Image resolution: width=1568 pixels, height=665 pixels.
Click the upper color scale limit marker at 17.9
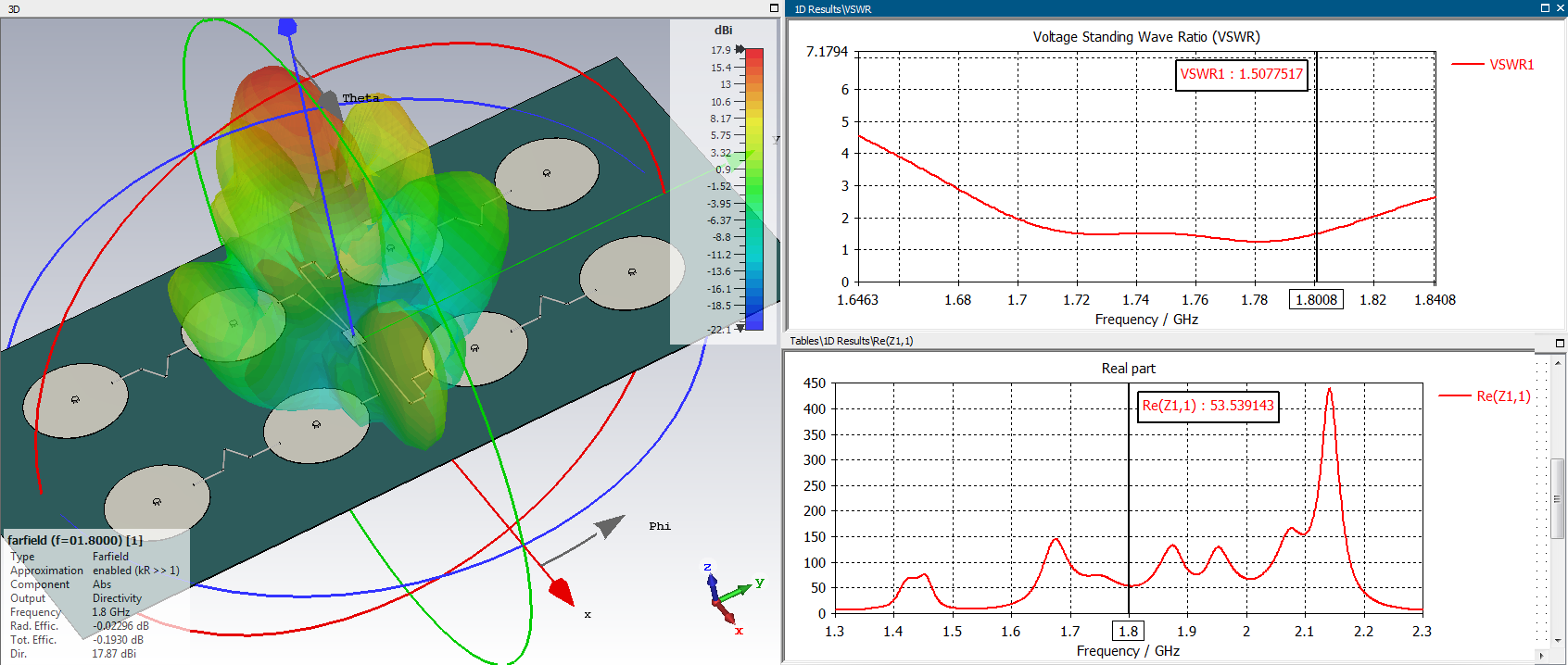pos(740,49)
